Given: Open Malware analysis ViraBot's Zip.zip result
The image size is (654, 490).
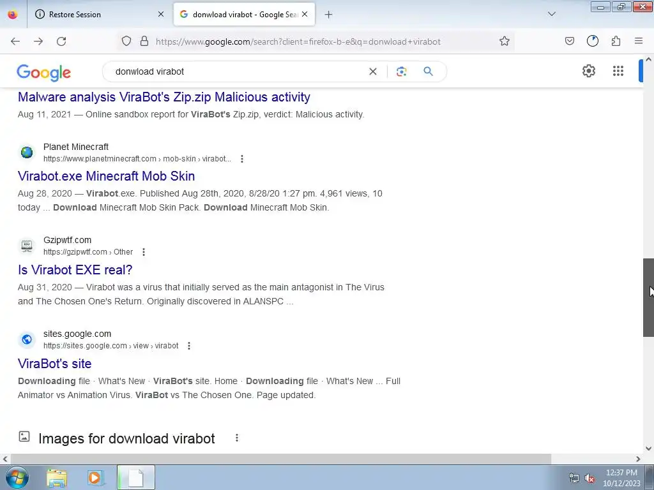Looking at the screenshot, I should pos(164,97).
